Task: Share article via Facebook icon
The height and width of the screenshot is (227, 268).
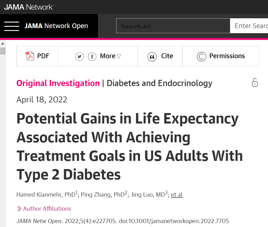Action: click(92, 57)
